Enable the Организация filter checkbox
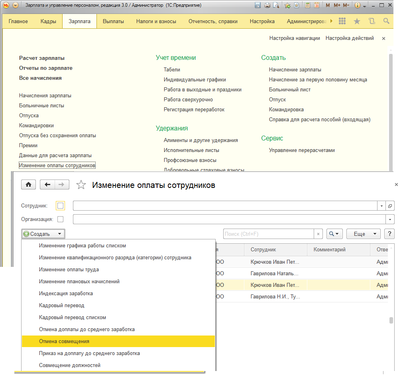Image resolution: width=405 pixels, height=375 pixels. [x=61, y=219]
